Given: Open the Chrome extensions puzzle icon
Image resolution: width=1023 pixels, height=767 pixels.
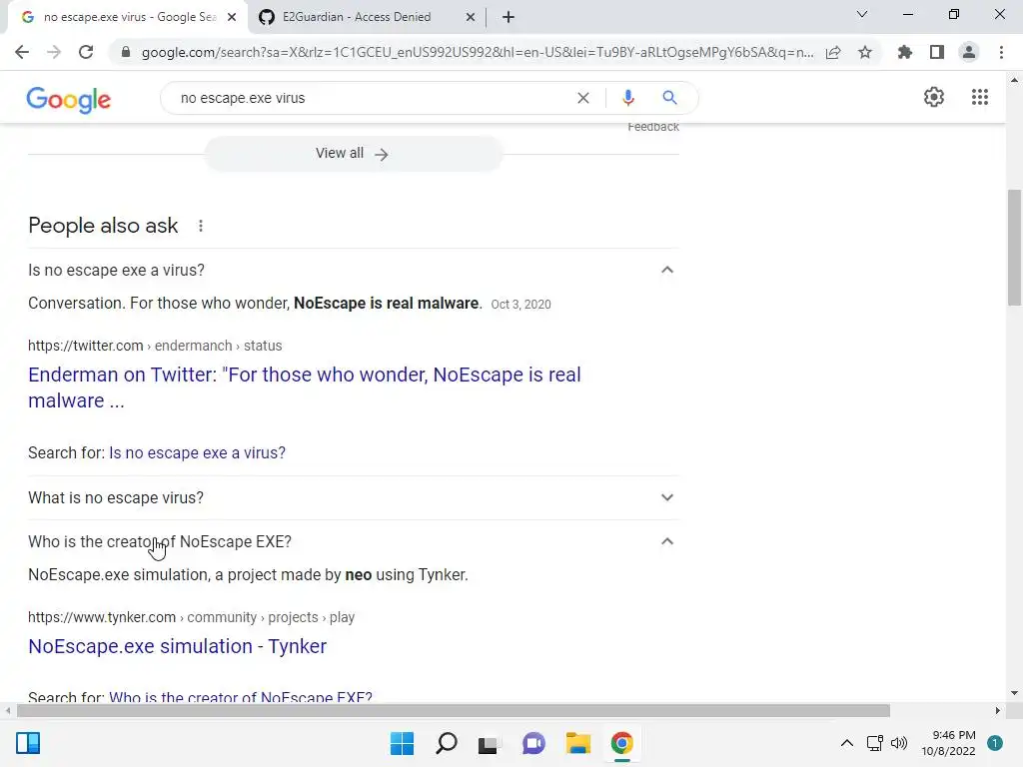Looking at the screenshot, I should (905, 52).
